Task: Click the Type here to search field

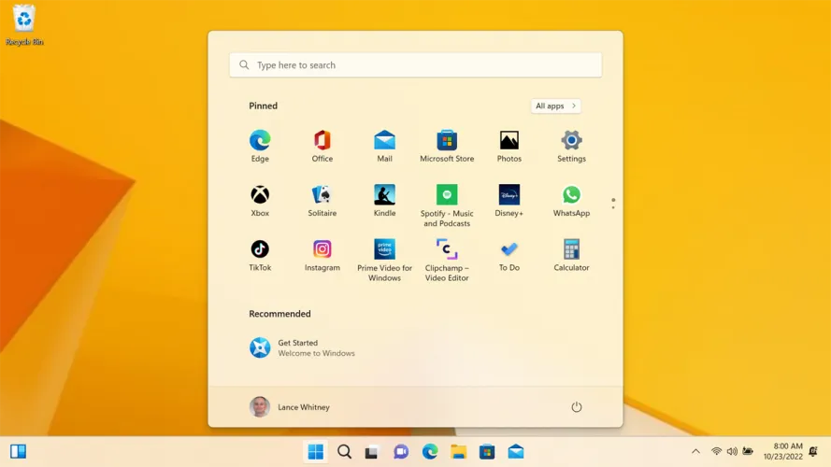Action: click(415, 65)
